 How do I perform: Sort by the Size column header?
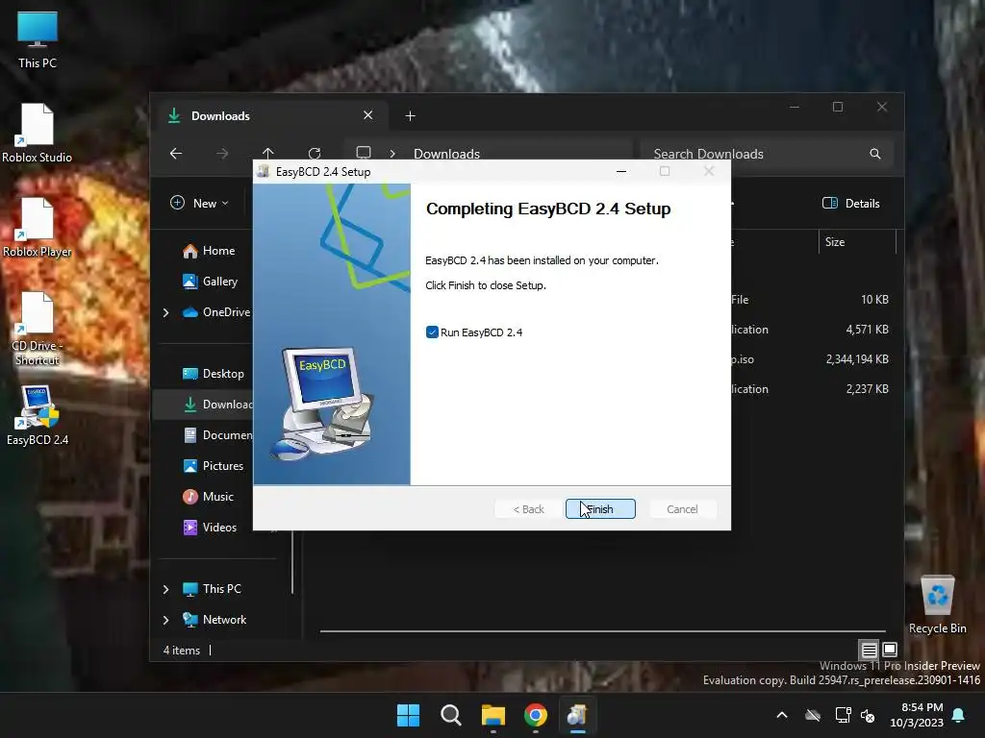pyautogui.click(x=857, y=242)
